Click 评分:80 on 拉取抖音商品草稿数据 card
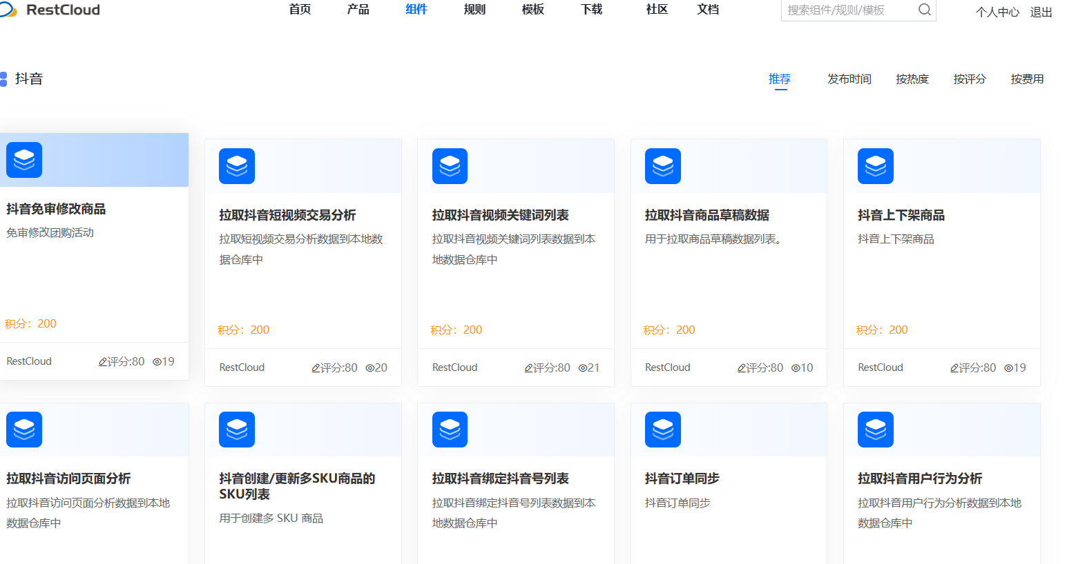The width and height of the screenshot is (1076, 564). [x=760, y=367]
